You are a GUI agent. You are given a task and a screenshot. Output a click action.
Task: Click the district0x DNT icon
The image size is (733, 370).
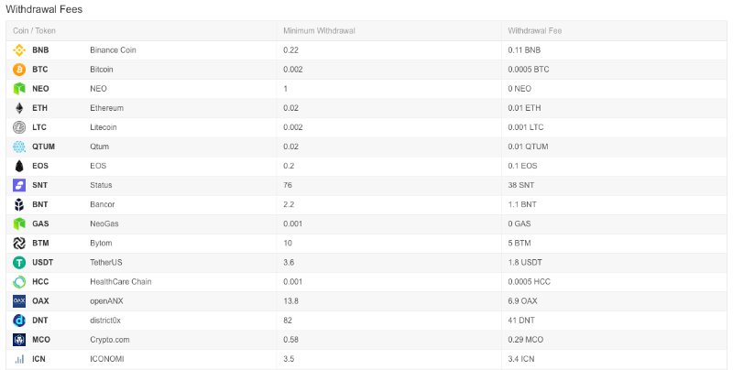click(19, 321)
